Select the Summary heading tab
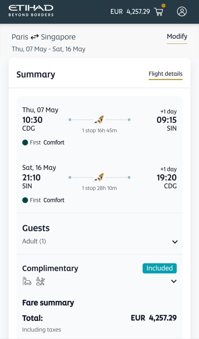This screenshot has width=199, height=339. pyautogui.click(x=36, y=74)
